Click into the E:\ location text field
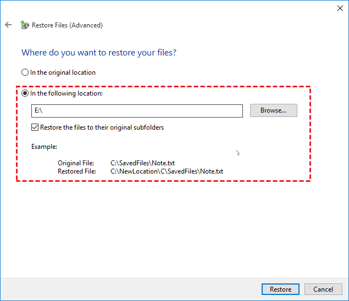The image size is (349, 301). pyautogui.click(x=137, y=111)
